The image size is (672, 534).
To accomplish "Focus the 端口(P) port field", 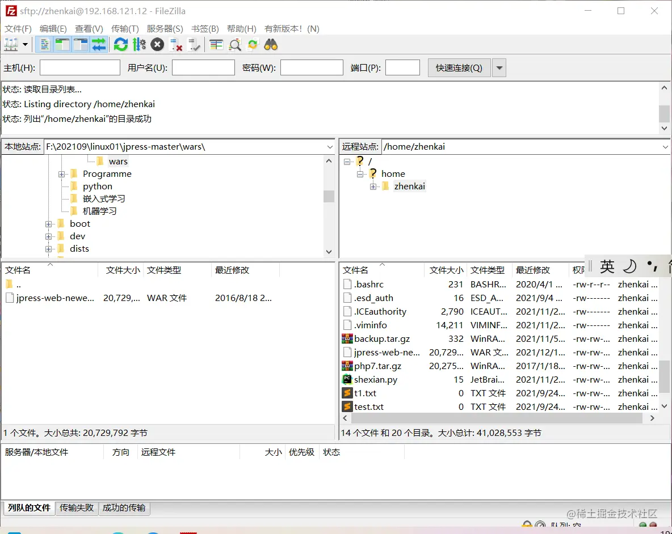I will (402, 67).
